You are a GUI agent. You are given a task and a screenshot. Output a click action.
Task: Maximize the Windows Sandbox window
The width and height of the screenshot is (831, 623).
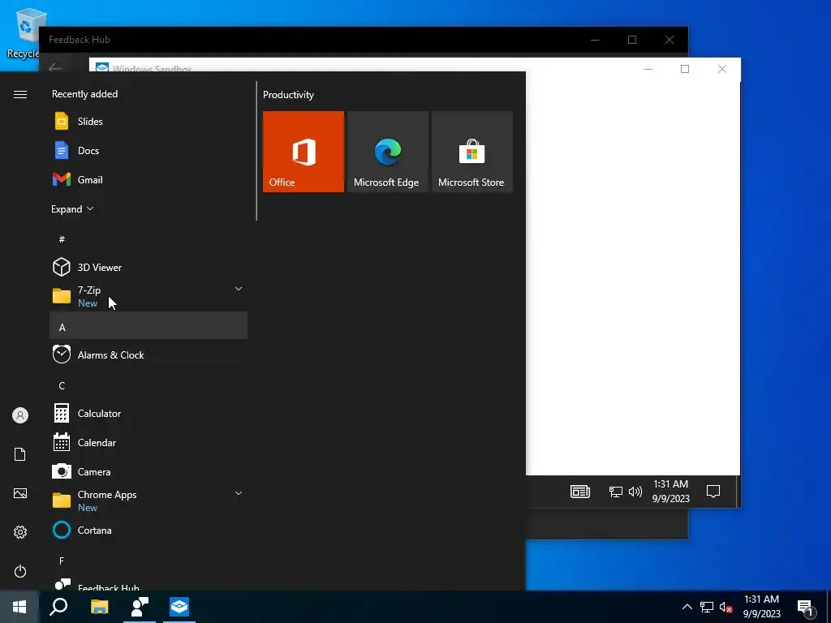(685, 69)
